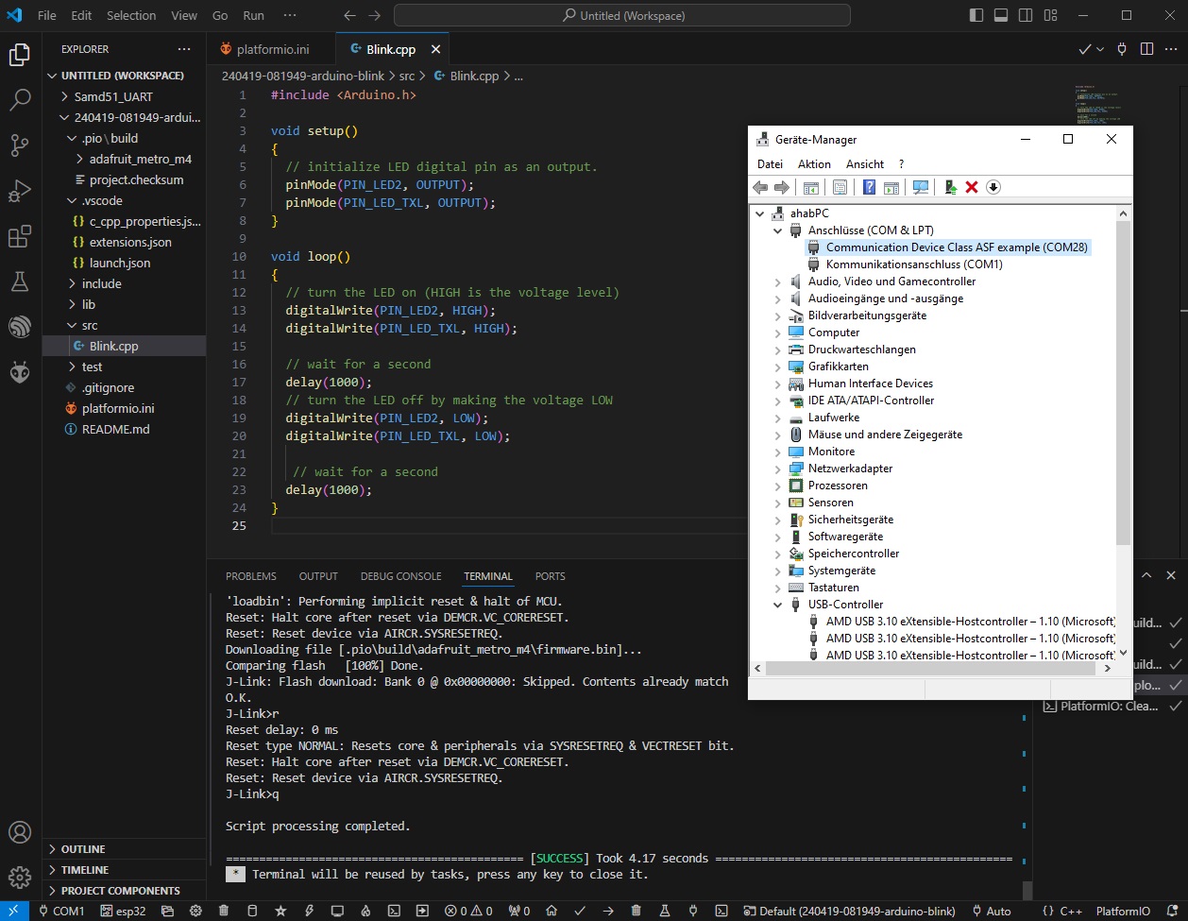Expand the Netzwerkadapter node
This screenshot has height=921, width=1188.
(x=778, y=469)
